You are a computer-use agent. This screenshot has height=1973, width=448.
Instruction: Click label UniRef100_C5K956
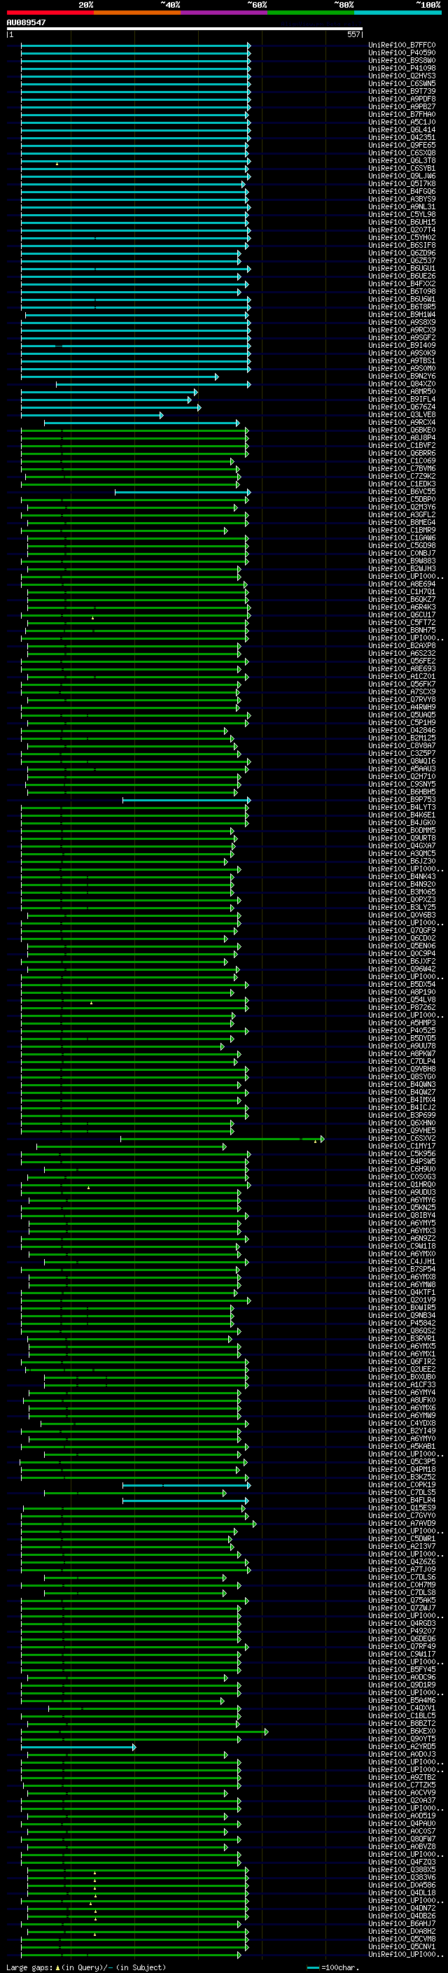(x=402, y=1153)
